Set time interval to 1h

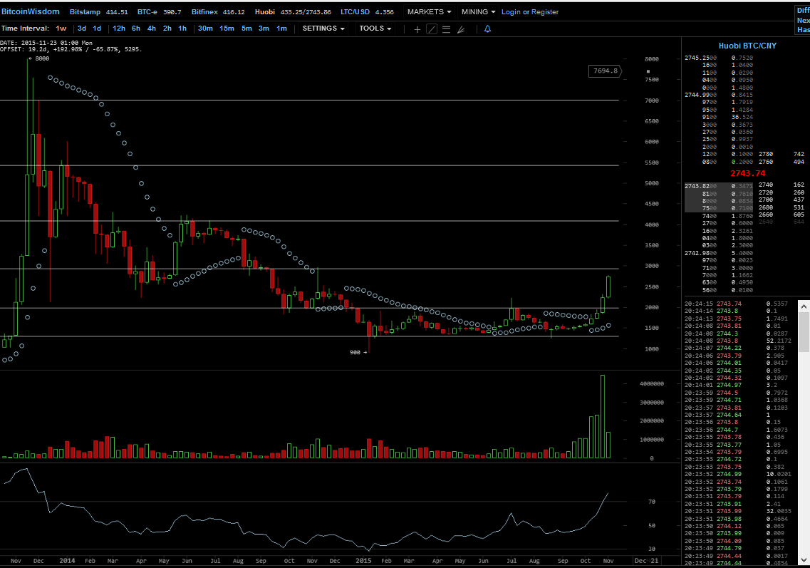coord(182,29)
